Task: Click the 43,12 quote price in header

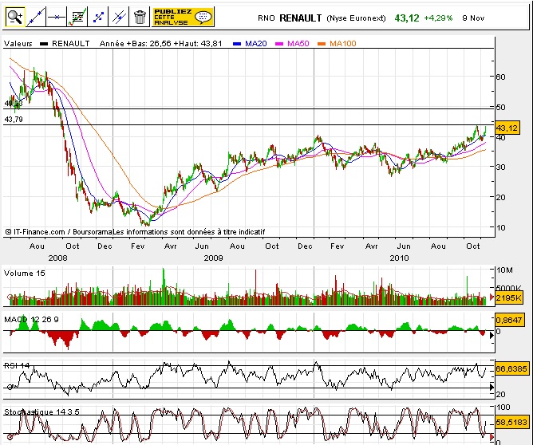Action: pyautogui.click(x=407, y=18)
